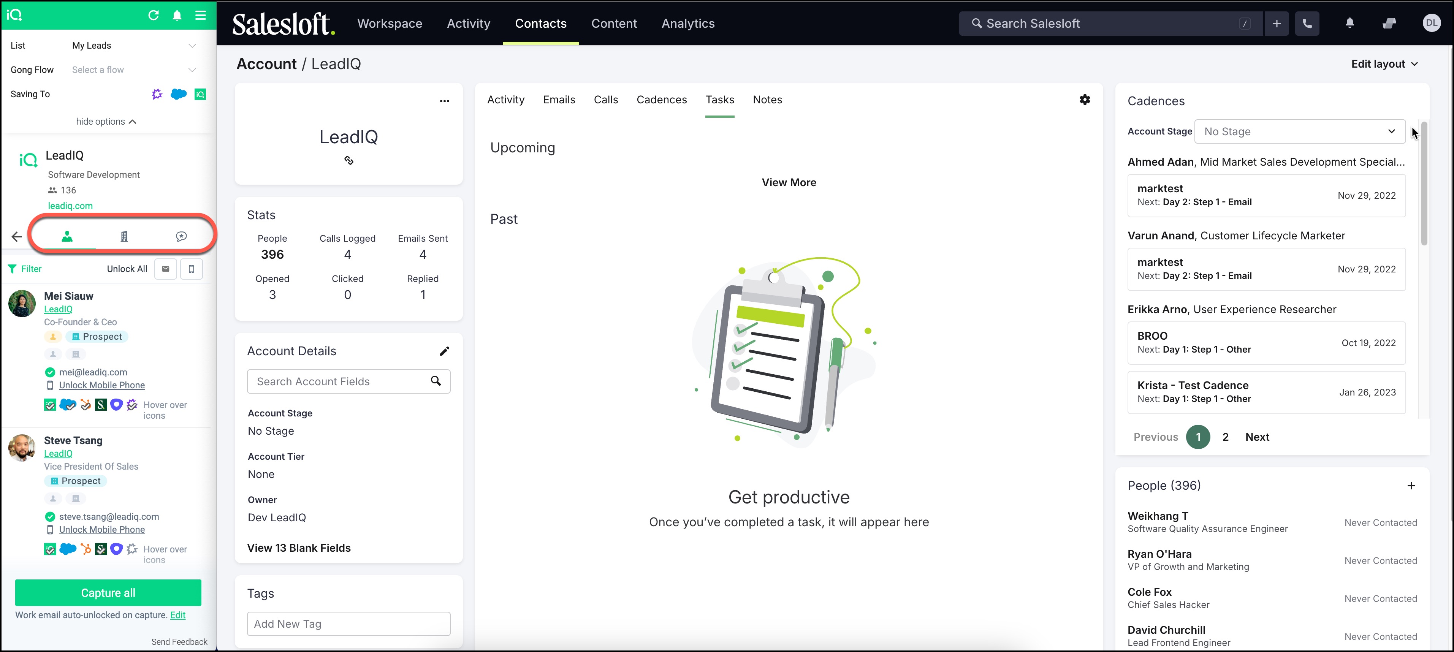Open Analytics in top navigation

tap(688, 24)
